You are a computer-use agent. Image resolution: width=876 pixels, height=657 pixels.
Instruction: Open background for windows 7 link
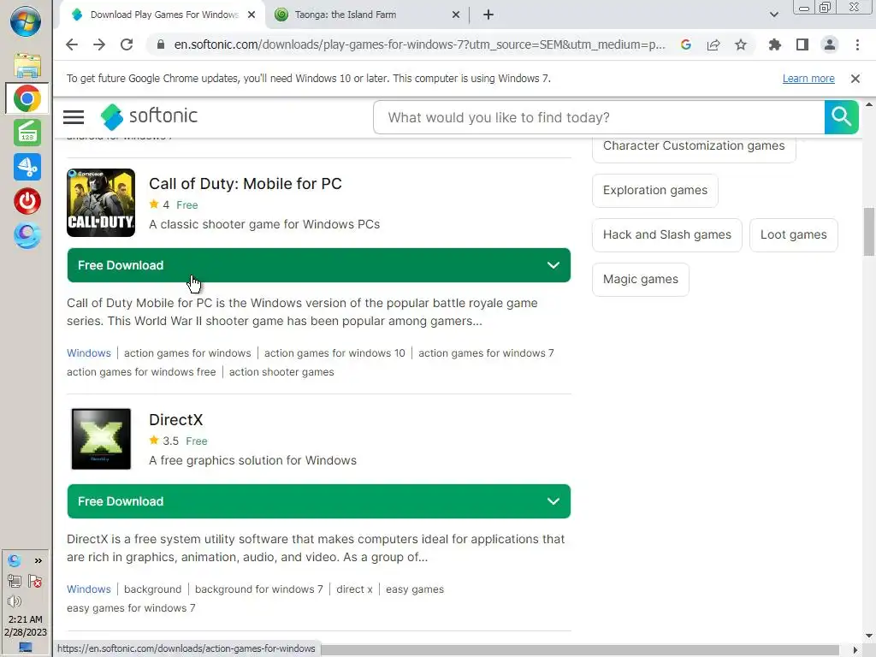coord(258,589)
